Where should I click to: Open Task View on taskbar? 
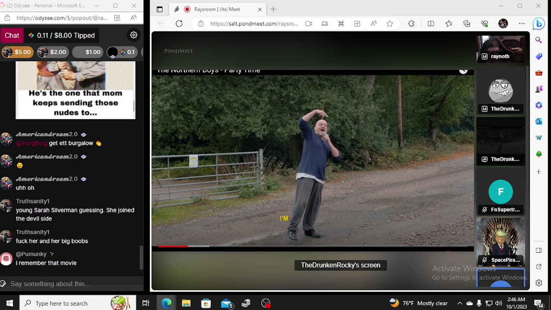[145, 303]
